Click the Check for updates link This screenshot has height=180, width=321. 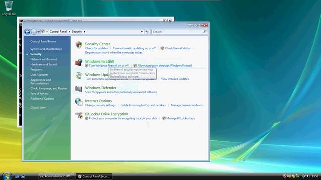[x=96, y=48]
